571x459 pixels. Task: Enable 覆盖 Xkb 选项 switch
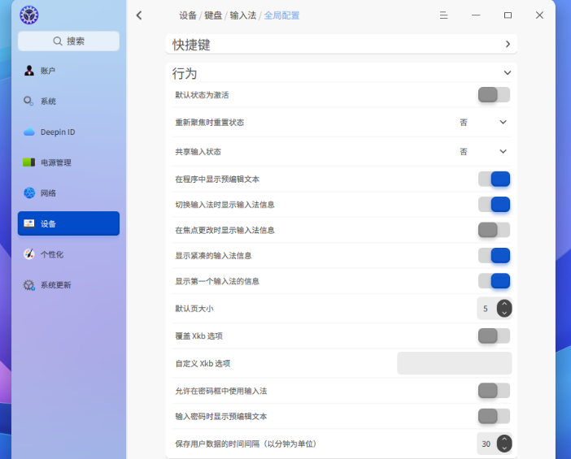494,336
